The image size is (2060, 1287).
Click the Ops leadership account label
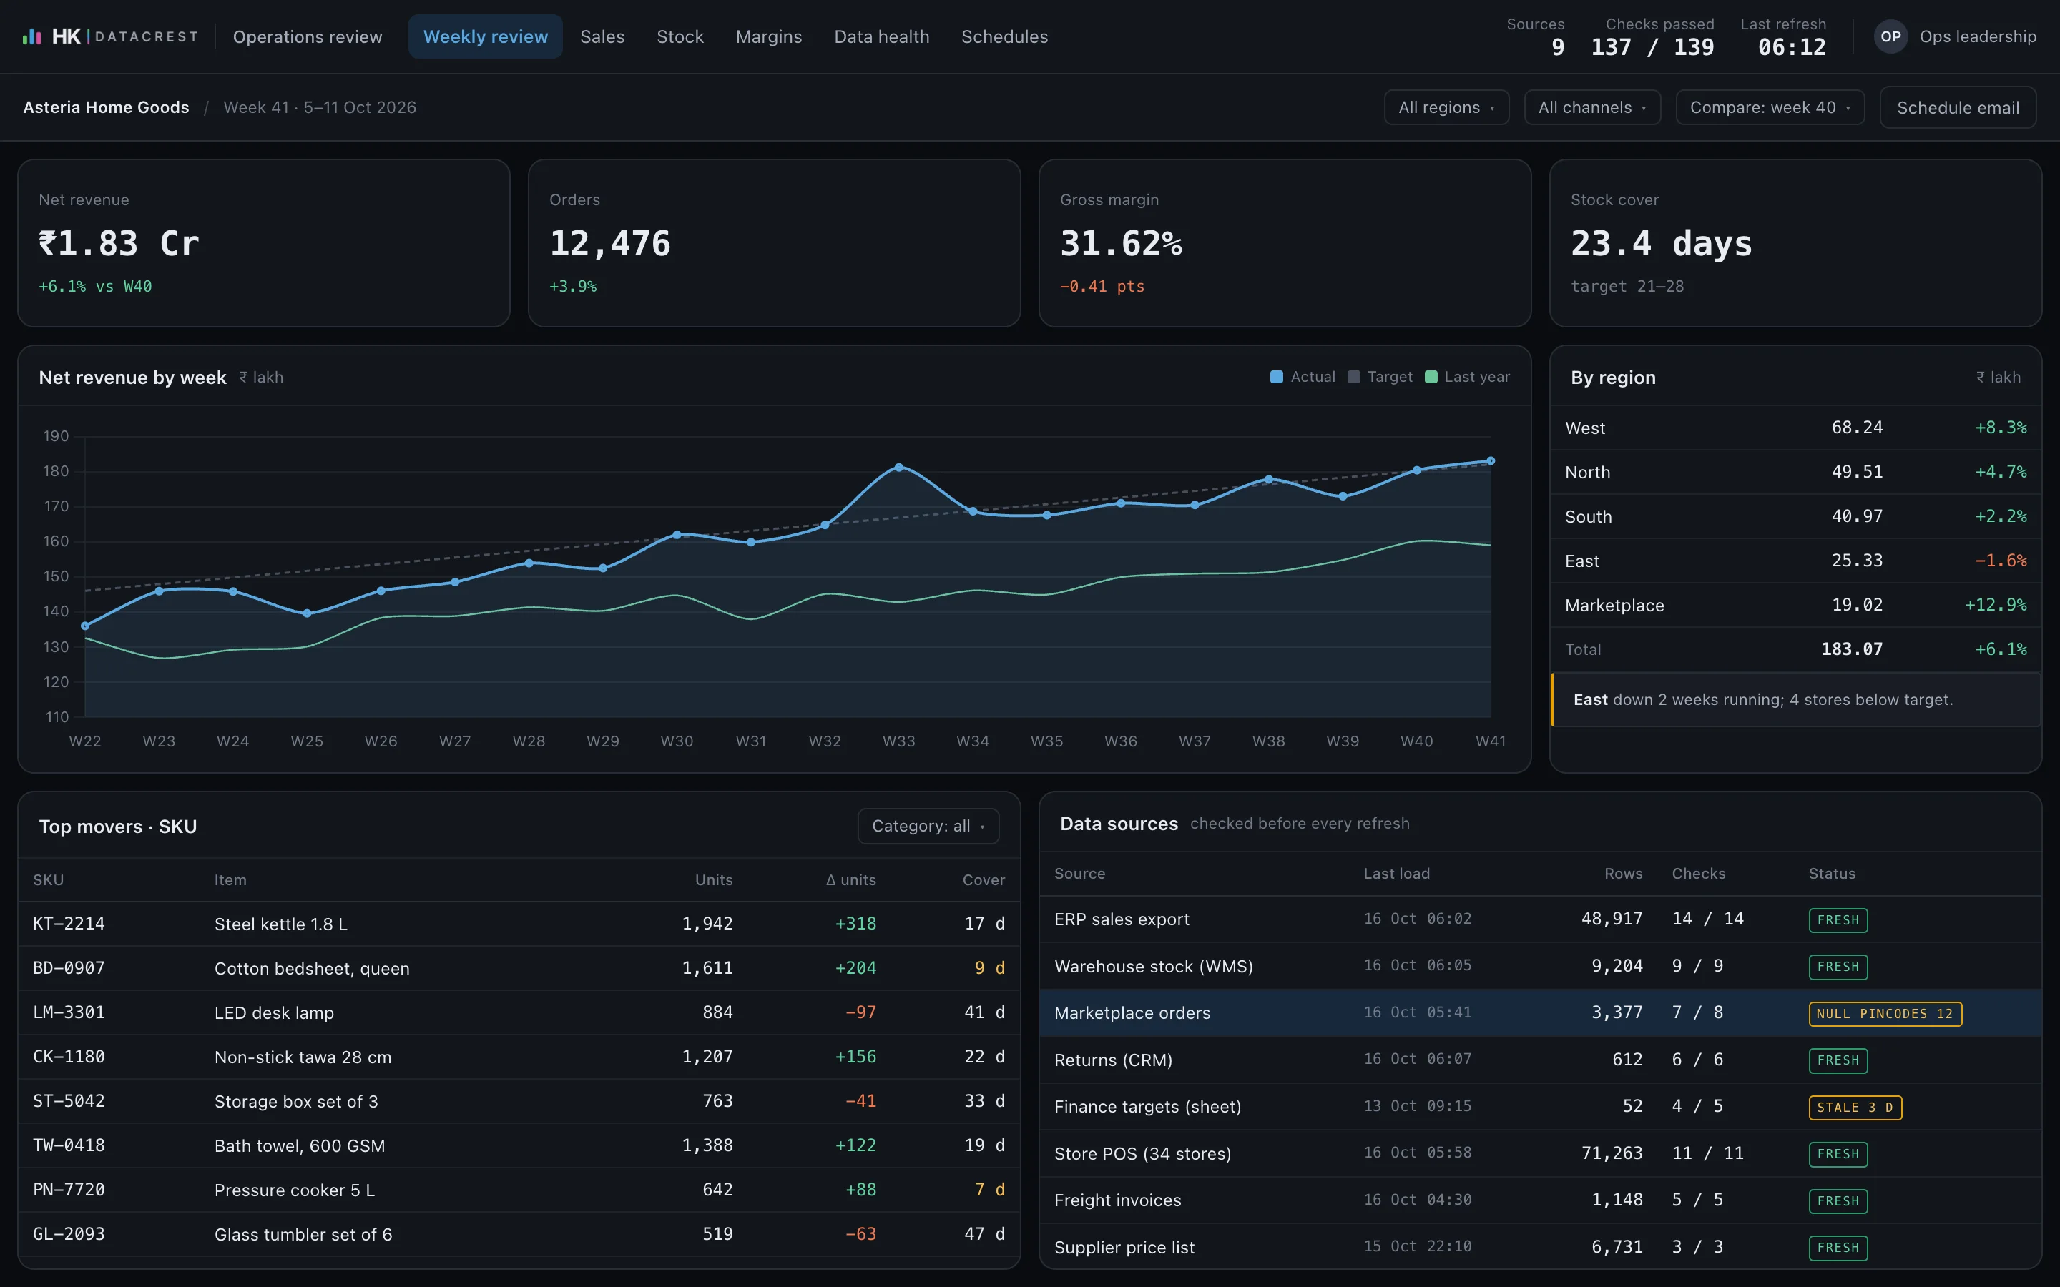coord(1978,36)
